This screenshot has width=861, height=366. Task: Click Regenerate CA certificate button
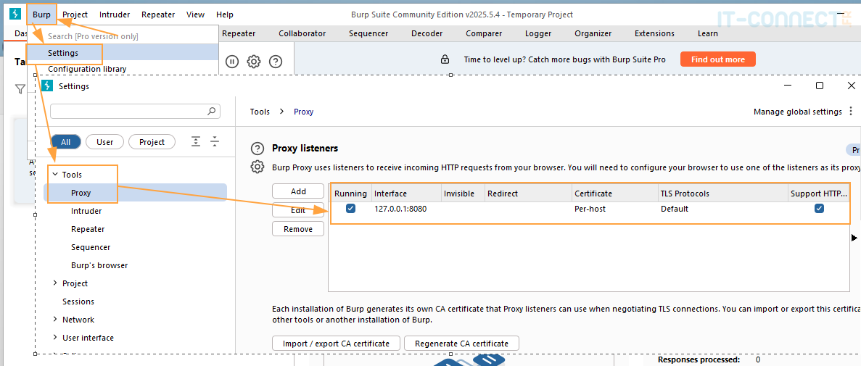coord(462,344)
